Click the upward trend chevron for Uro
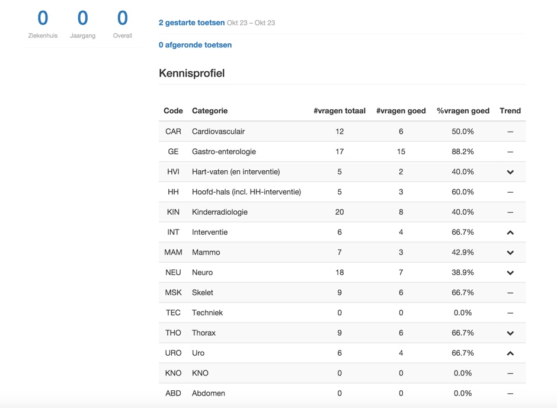557x408 pixels. pos(510,353)
